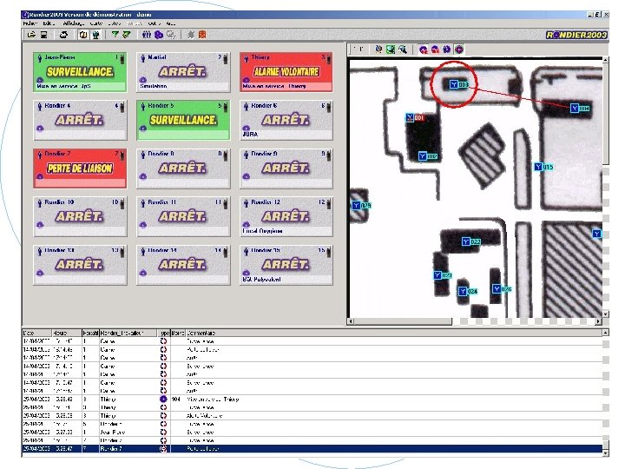The image size is (625, 469).
Task: Click the save disk toolbar icon
Action: coord(44,35)
